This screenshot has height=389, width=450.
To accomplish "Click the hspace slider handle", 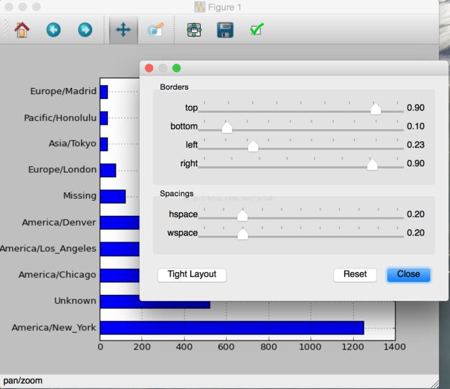I will click(242, 215).
